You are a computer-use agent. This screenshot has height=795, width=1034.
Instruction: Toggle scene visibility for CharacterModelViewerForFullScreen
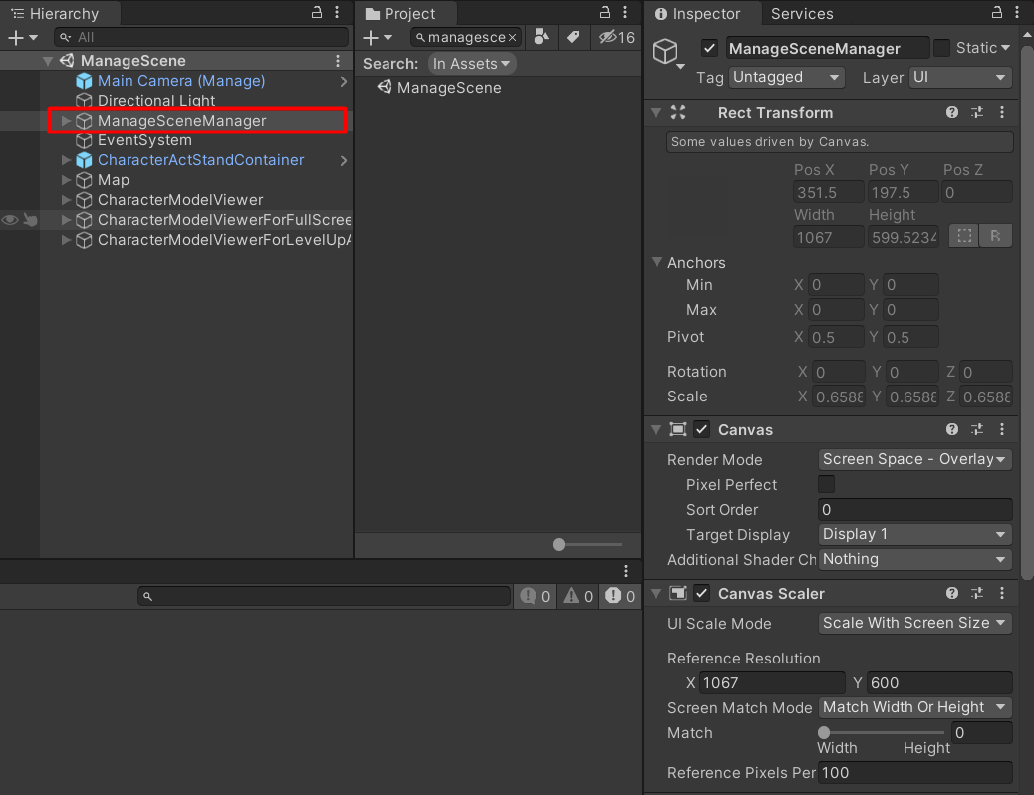(x=10, y=220)
